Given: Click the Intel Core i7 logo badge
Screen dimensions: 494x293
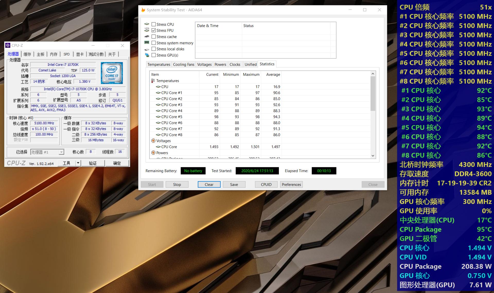Looking at the screenshot, I should 112,73.
